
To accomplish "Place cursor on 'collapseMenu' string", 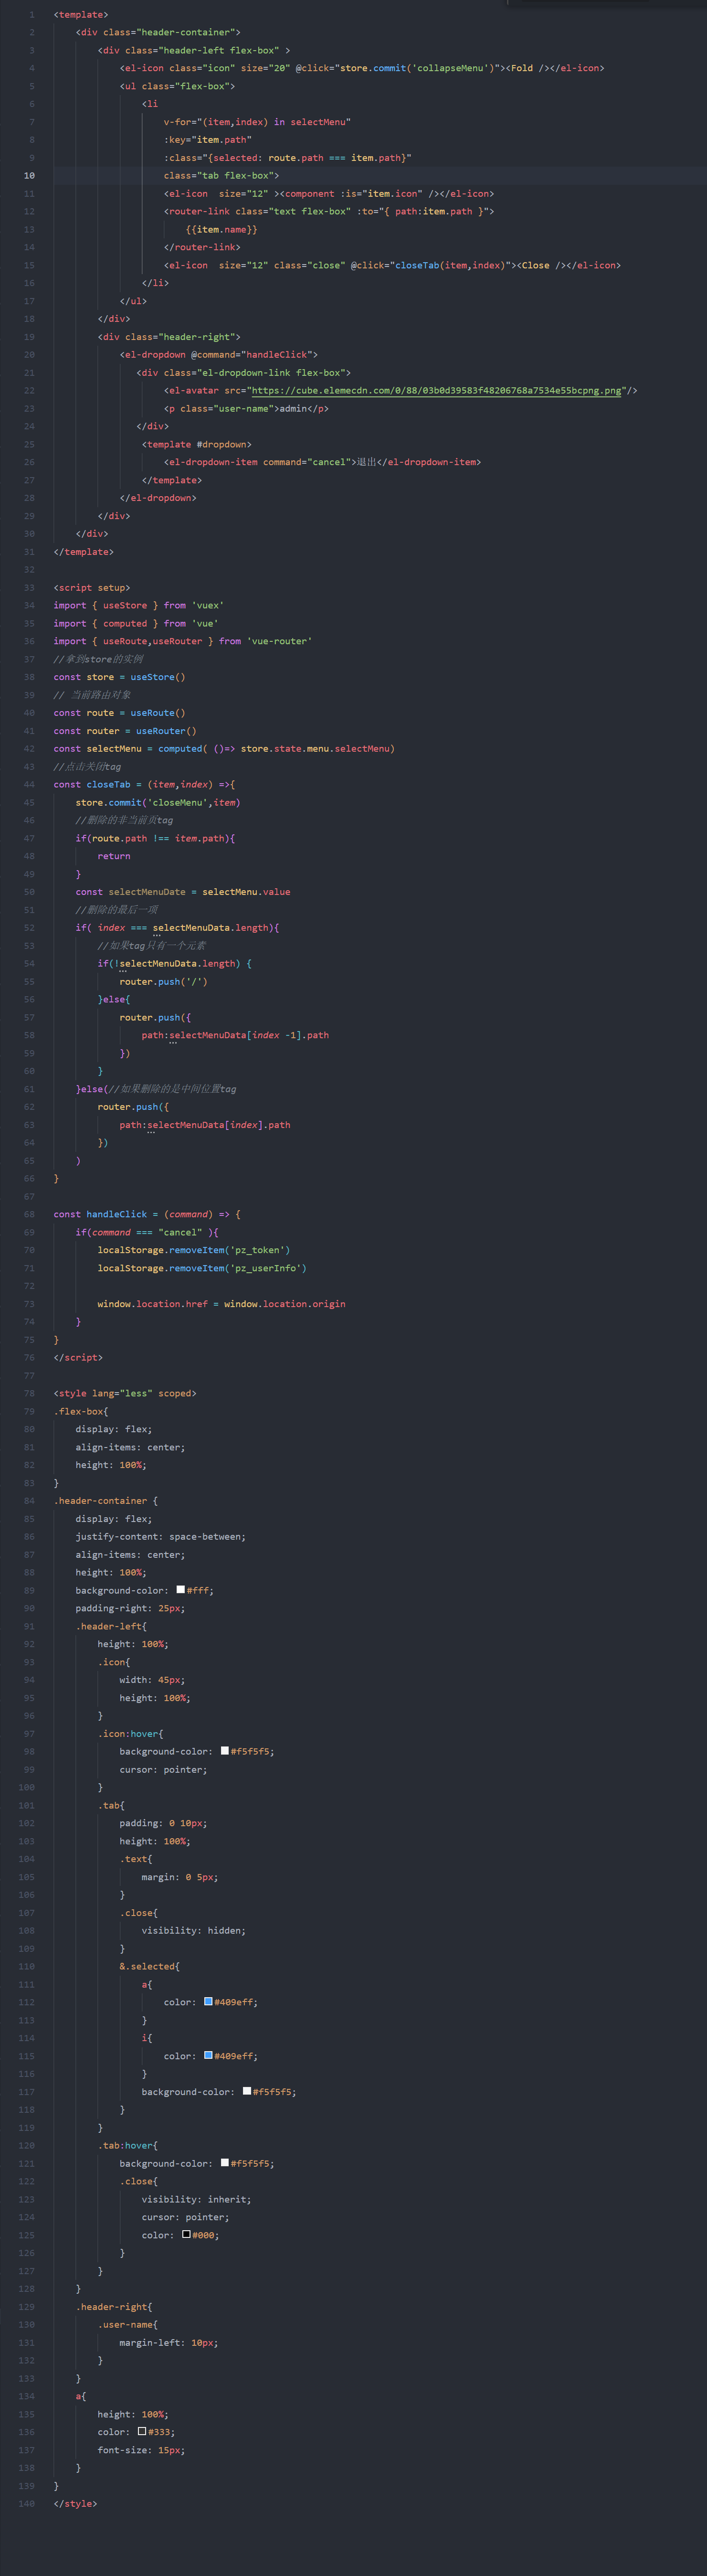I will coord(449,68).
